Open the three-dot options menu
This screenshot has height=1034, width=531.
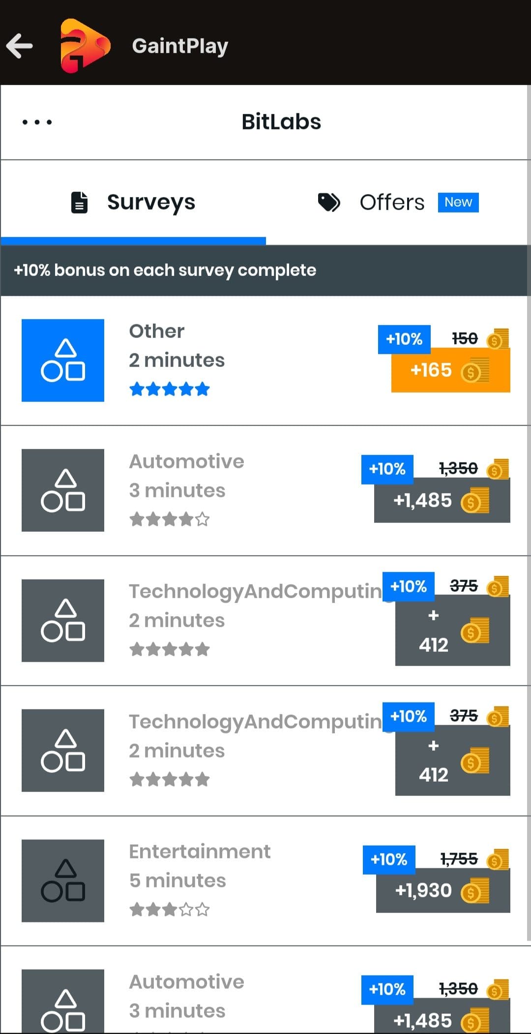pyautogui.click(x=37, y=122)
